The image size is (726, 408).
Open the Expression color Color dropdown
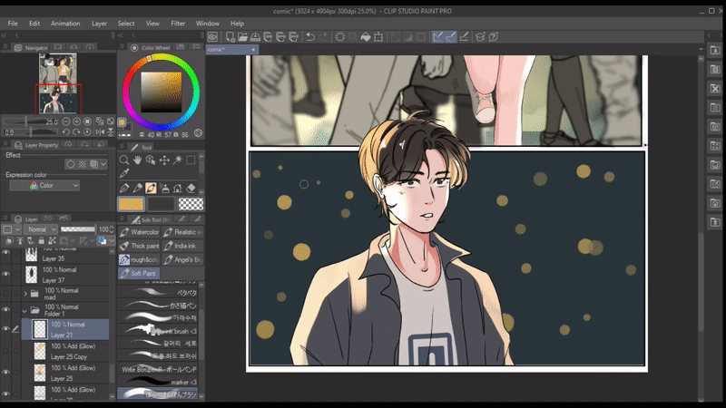(x=44, y=186)
